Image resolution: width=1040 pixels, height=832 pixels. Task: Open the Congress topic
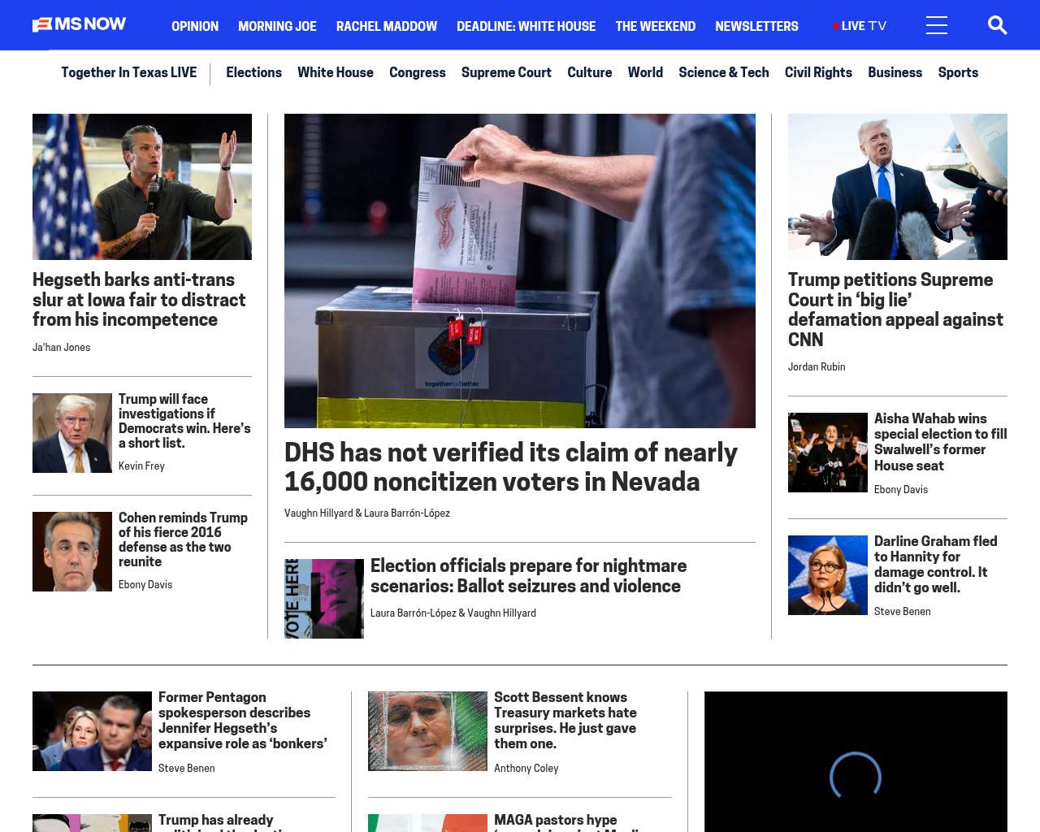(418, 72)
